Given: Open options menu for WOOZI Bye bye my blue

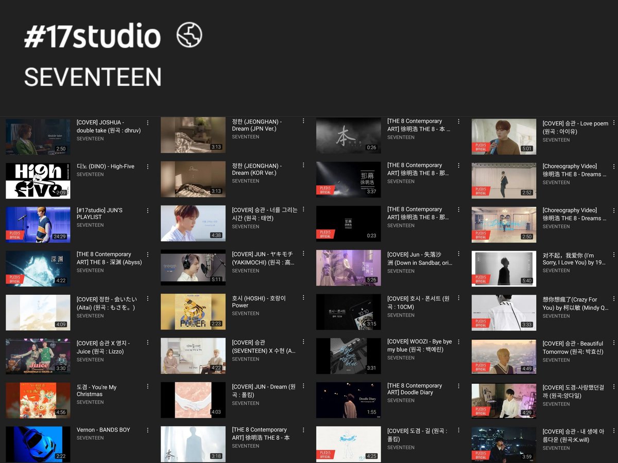Looking at the screenshot, I should (458, 342).
